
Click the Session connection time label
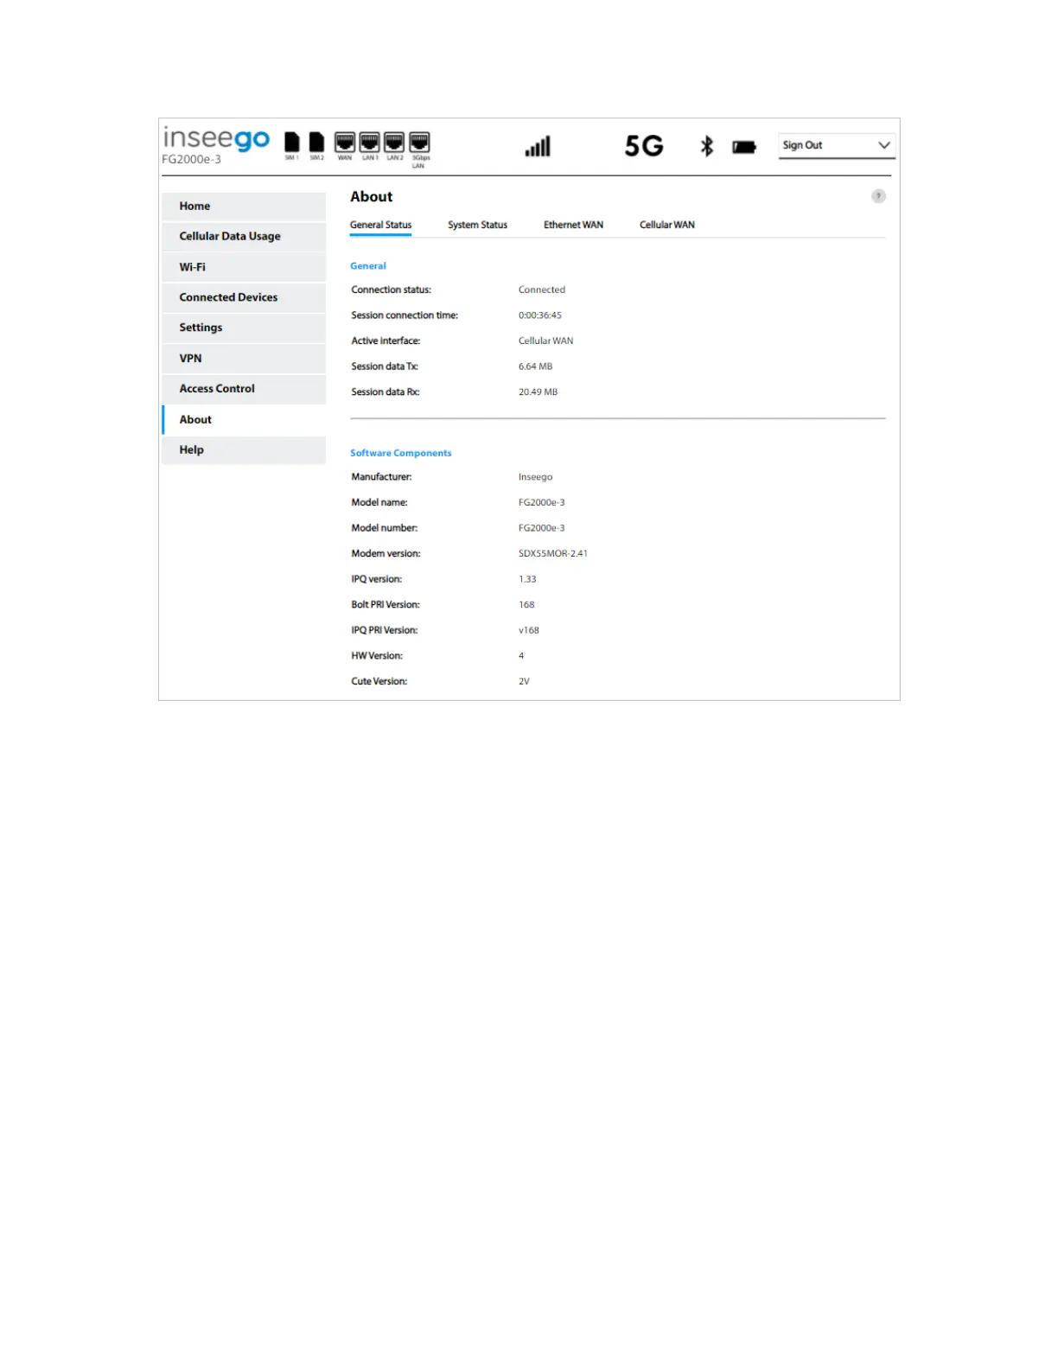(x=405, y=315)
